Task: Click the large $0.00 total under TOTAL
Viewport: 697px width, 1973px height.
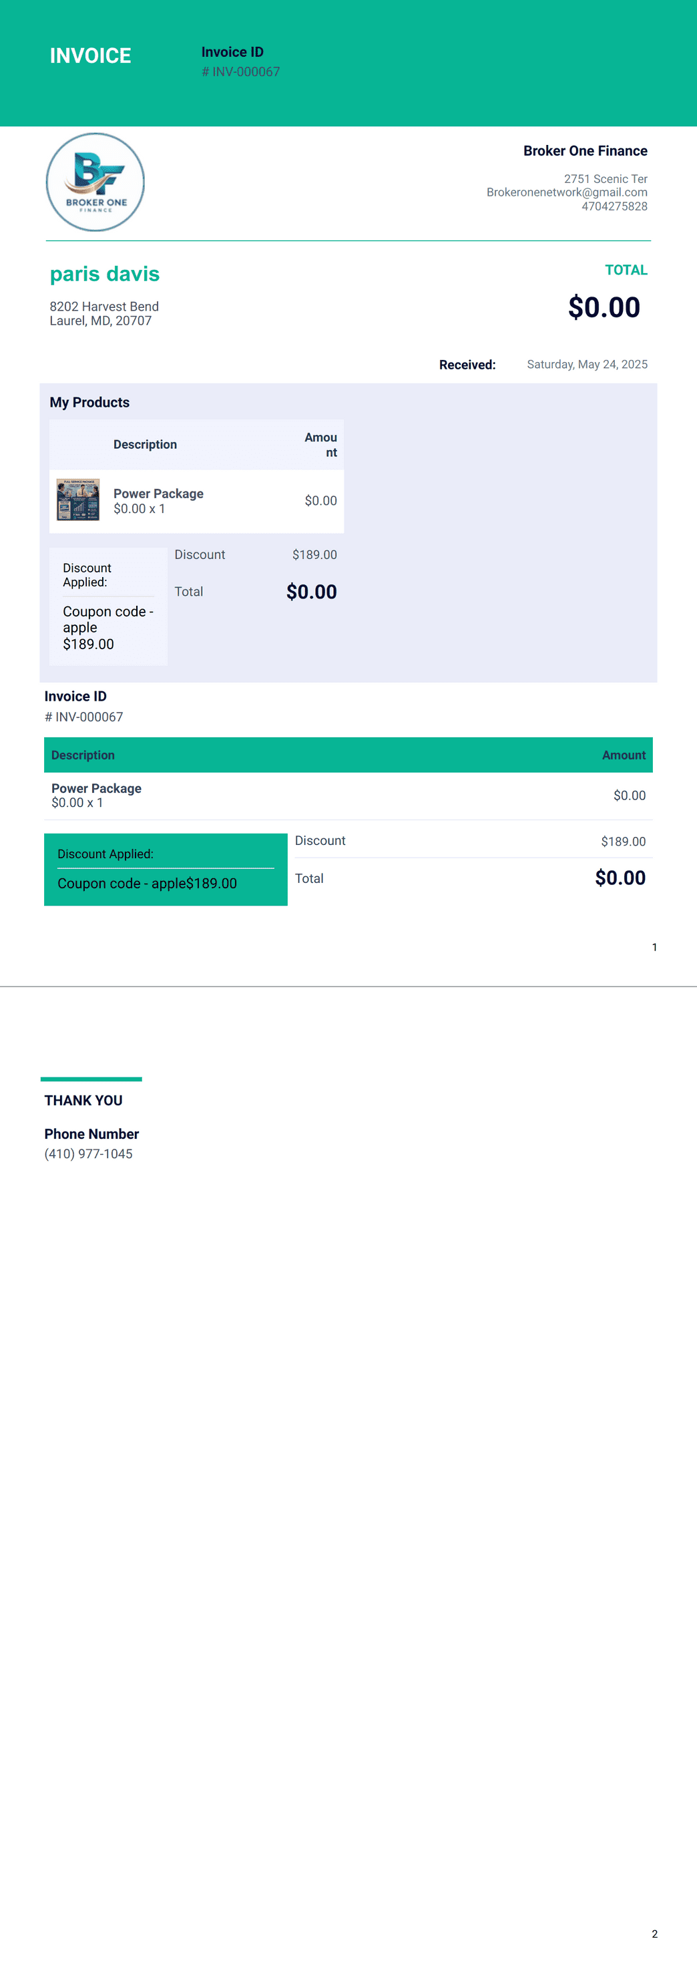Action: (x=604, y=307)
